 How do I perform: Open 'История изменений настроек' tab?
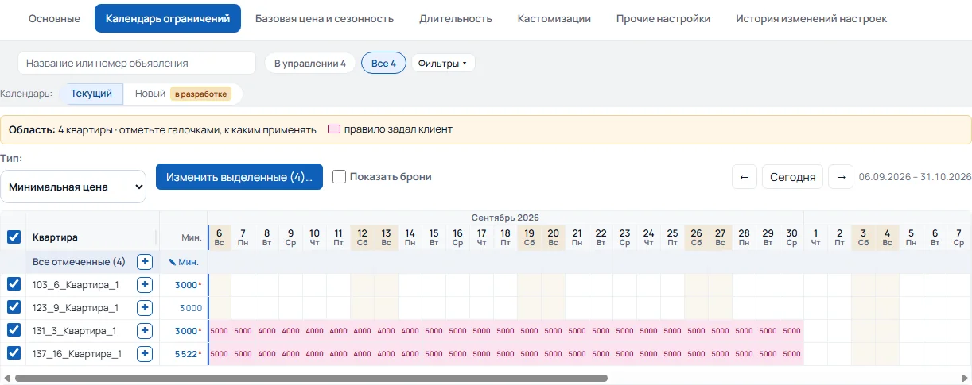click(811, 18)
